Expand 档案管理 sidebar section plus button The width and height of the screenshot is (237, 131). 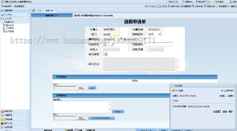28,115
